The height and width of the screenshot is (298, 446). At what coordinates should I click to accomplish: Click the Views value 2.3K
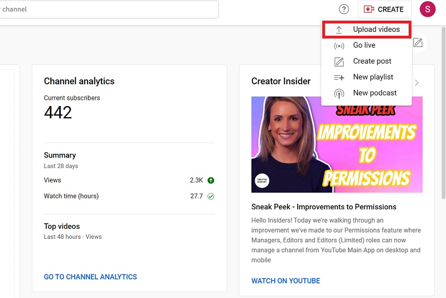coord(196,180)
